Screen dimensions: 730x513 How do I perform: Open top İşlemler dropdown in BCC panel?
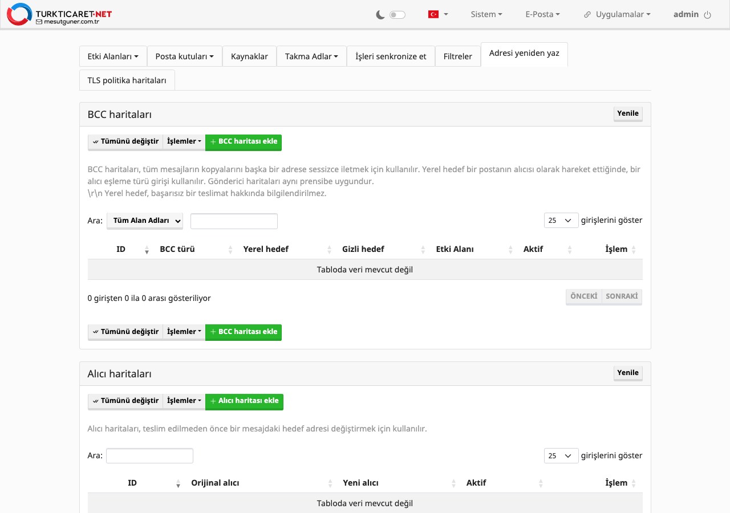[184, 142]
